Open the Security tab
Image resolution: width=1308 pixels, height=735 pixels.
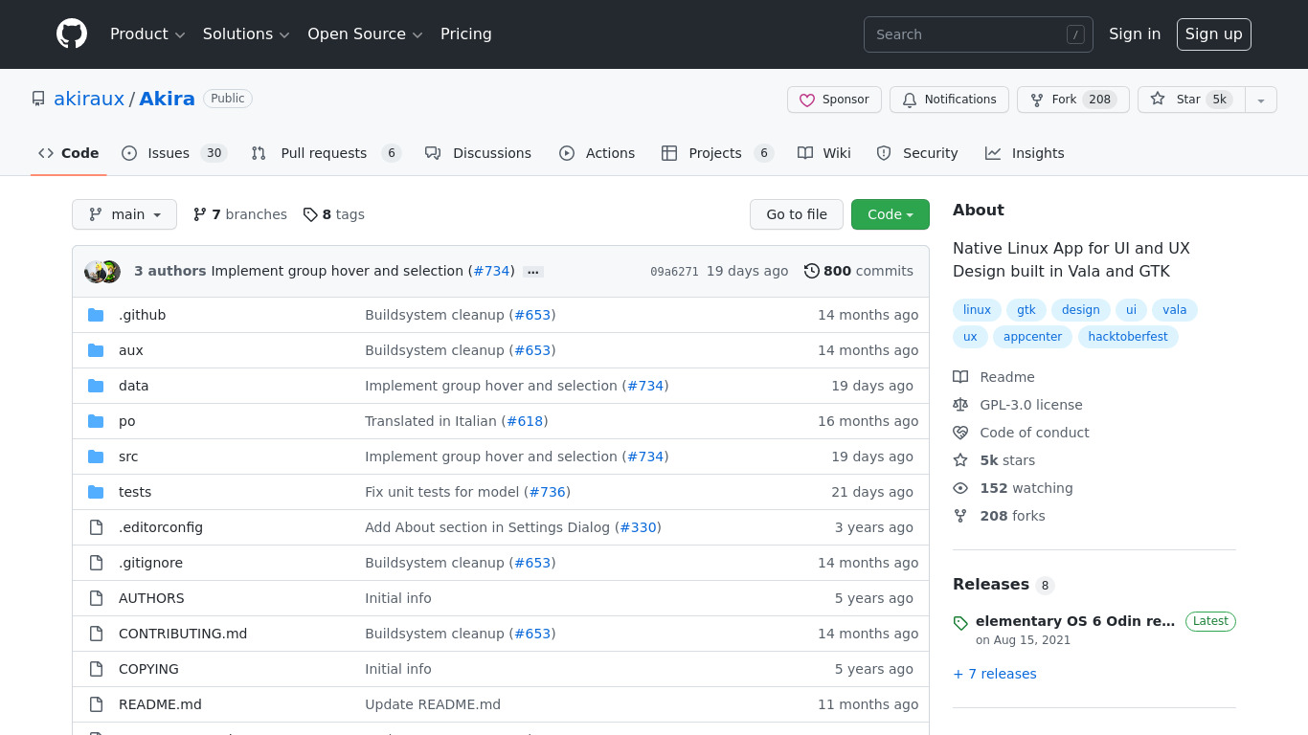coord(917,153)
